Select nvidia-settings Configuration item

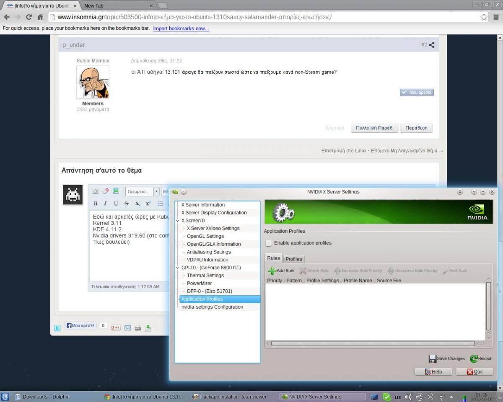(x=212, y=307)
